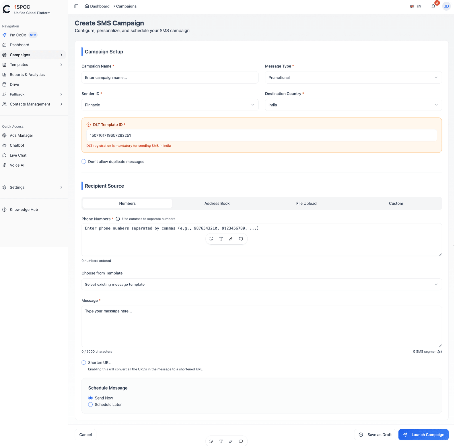Image resolution: width=459 pixels, height=446 pixels.
Task: Switch to the File Upload tab
Action: point(306,203)
